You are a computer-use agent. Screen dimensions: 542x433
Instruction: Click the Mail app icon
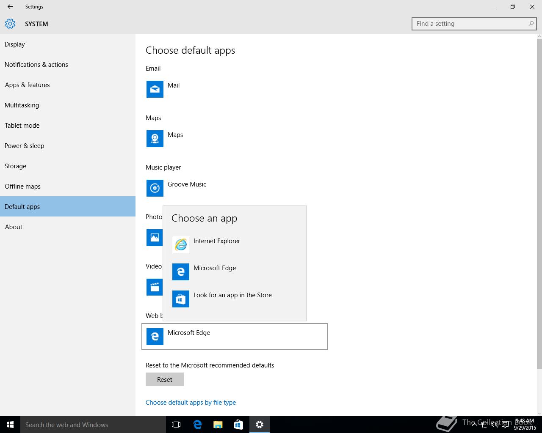pyautogui.click(x=155, y=89)
